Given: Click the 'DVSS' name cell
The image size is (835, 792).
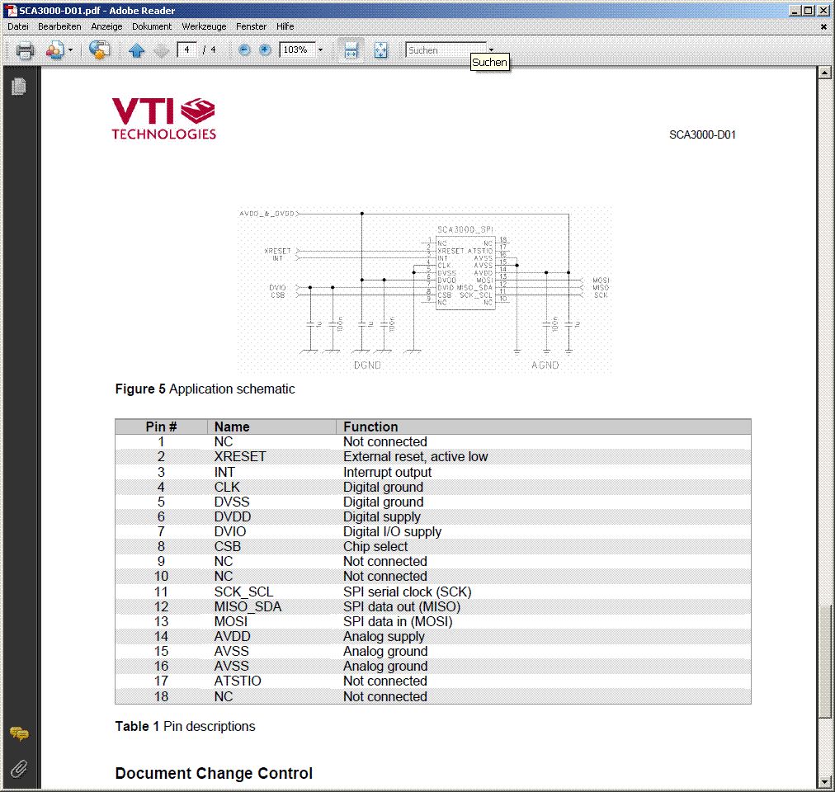Looking at the screenshot, I should (232, 502).
